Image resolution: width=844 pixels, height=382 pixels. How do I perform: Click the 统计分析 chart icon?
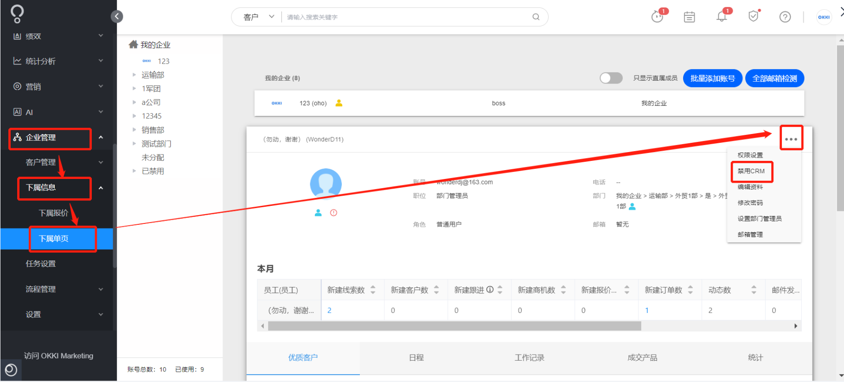tap(17, 61)
